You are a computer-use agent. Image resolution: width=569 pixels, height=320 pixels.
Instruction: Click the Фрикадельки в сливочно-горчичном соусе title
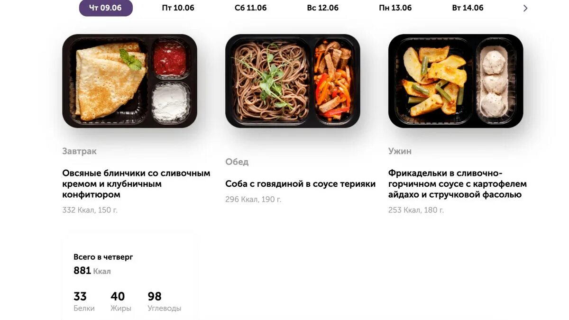pyautogui.click(x=458, y=184)
